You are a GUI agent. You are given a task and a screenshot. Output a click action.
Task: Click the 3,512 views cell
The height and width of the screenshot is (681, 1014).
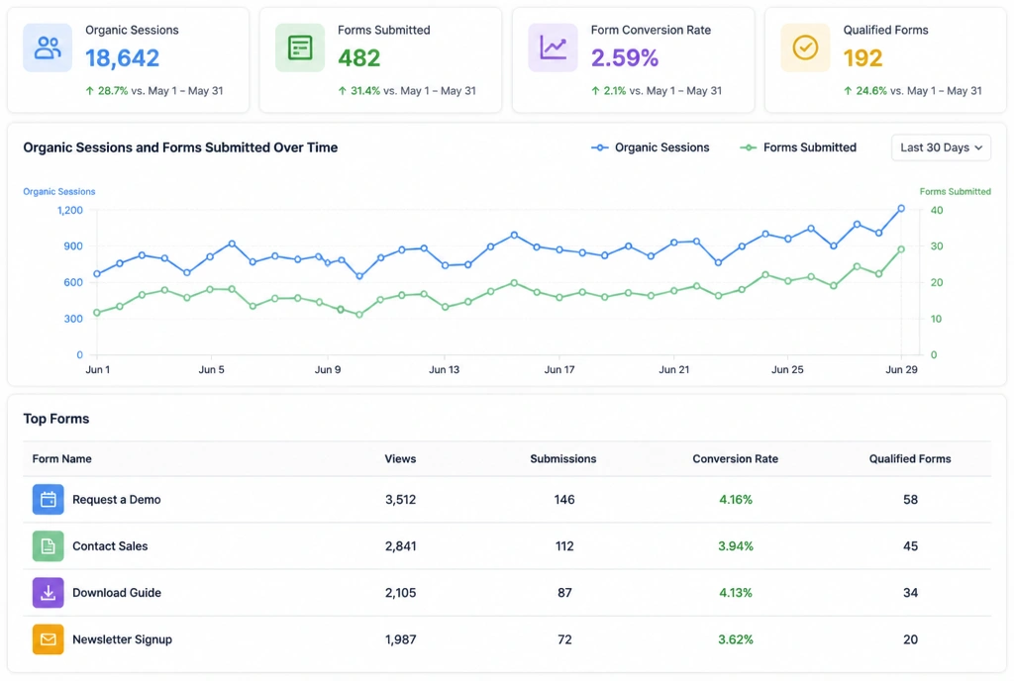coord(400,500)
